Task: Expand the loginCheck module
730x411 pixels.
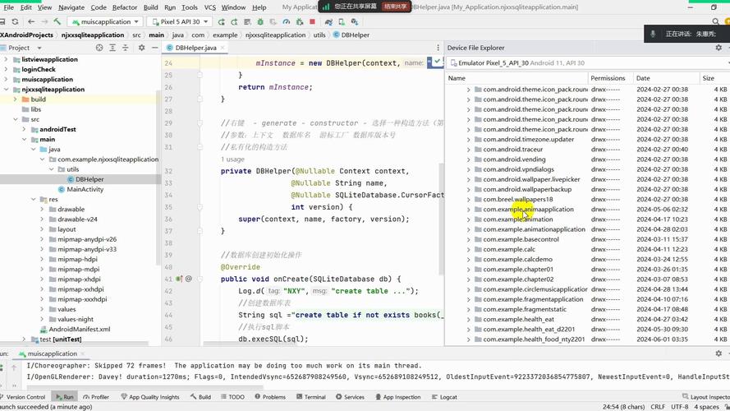Action: (6, 69)
